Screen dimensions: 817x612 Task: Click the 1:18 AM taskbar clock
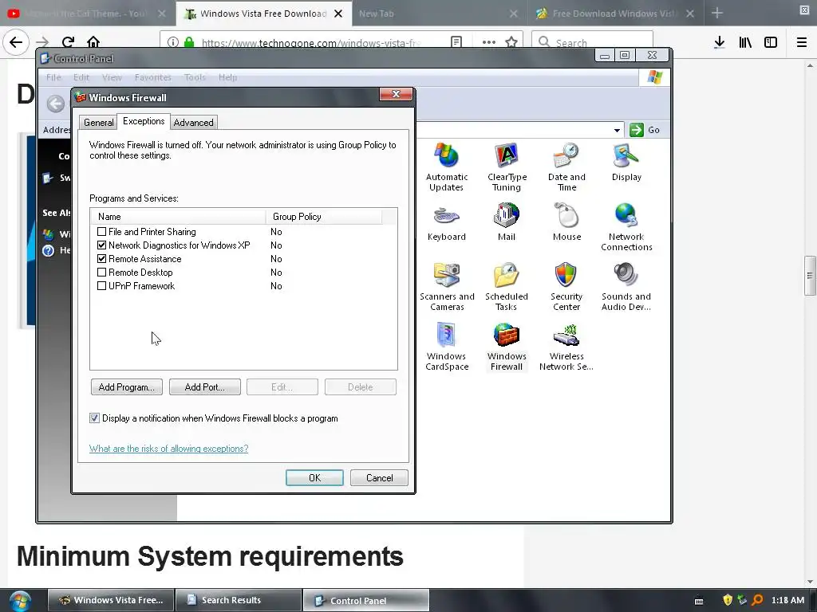pyautogui.click(x=787, y=600)
